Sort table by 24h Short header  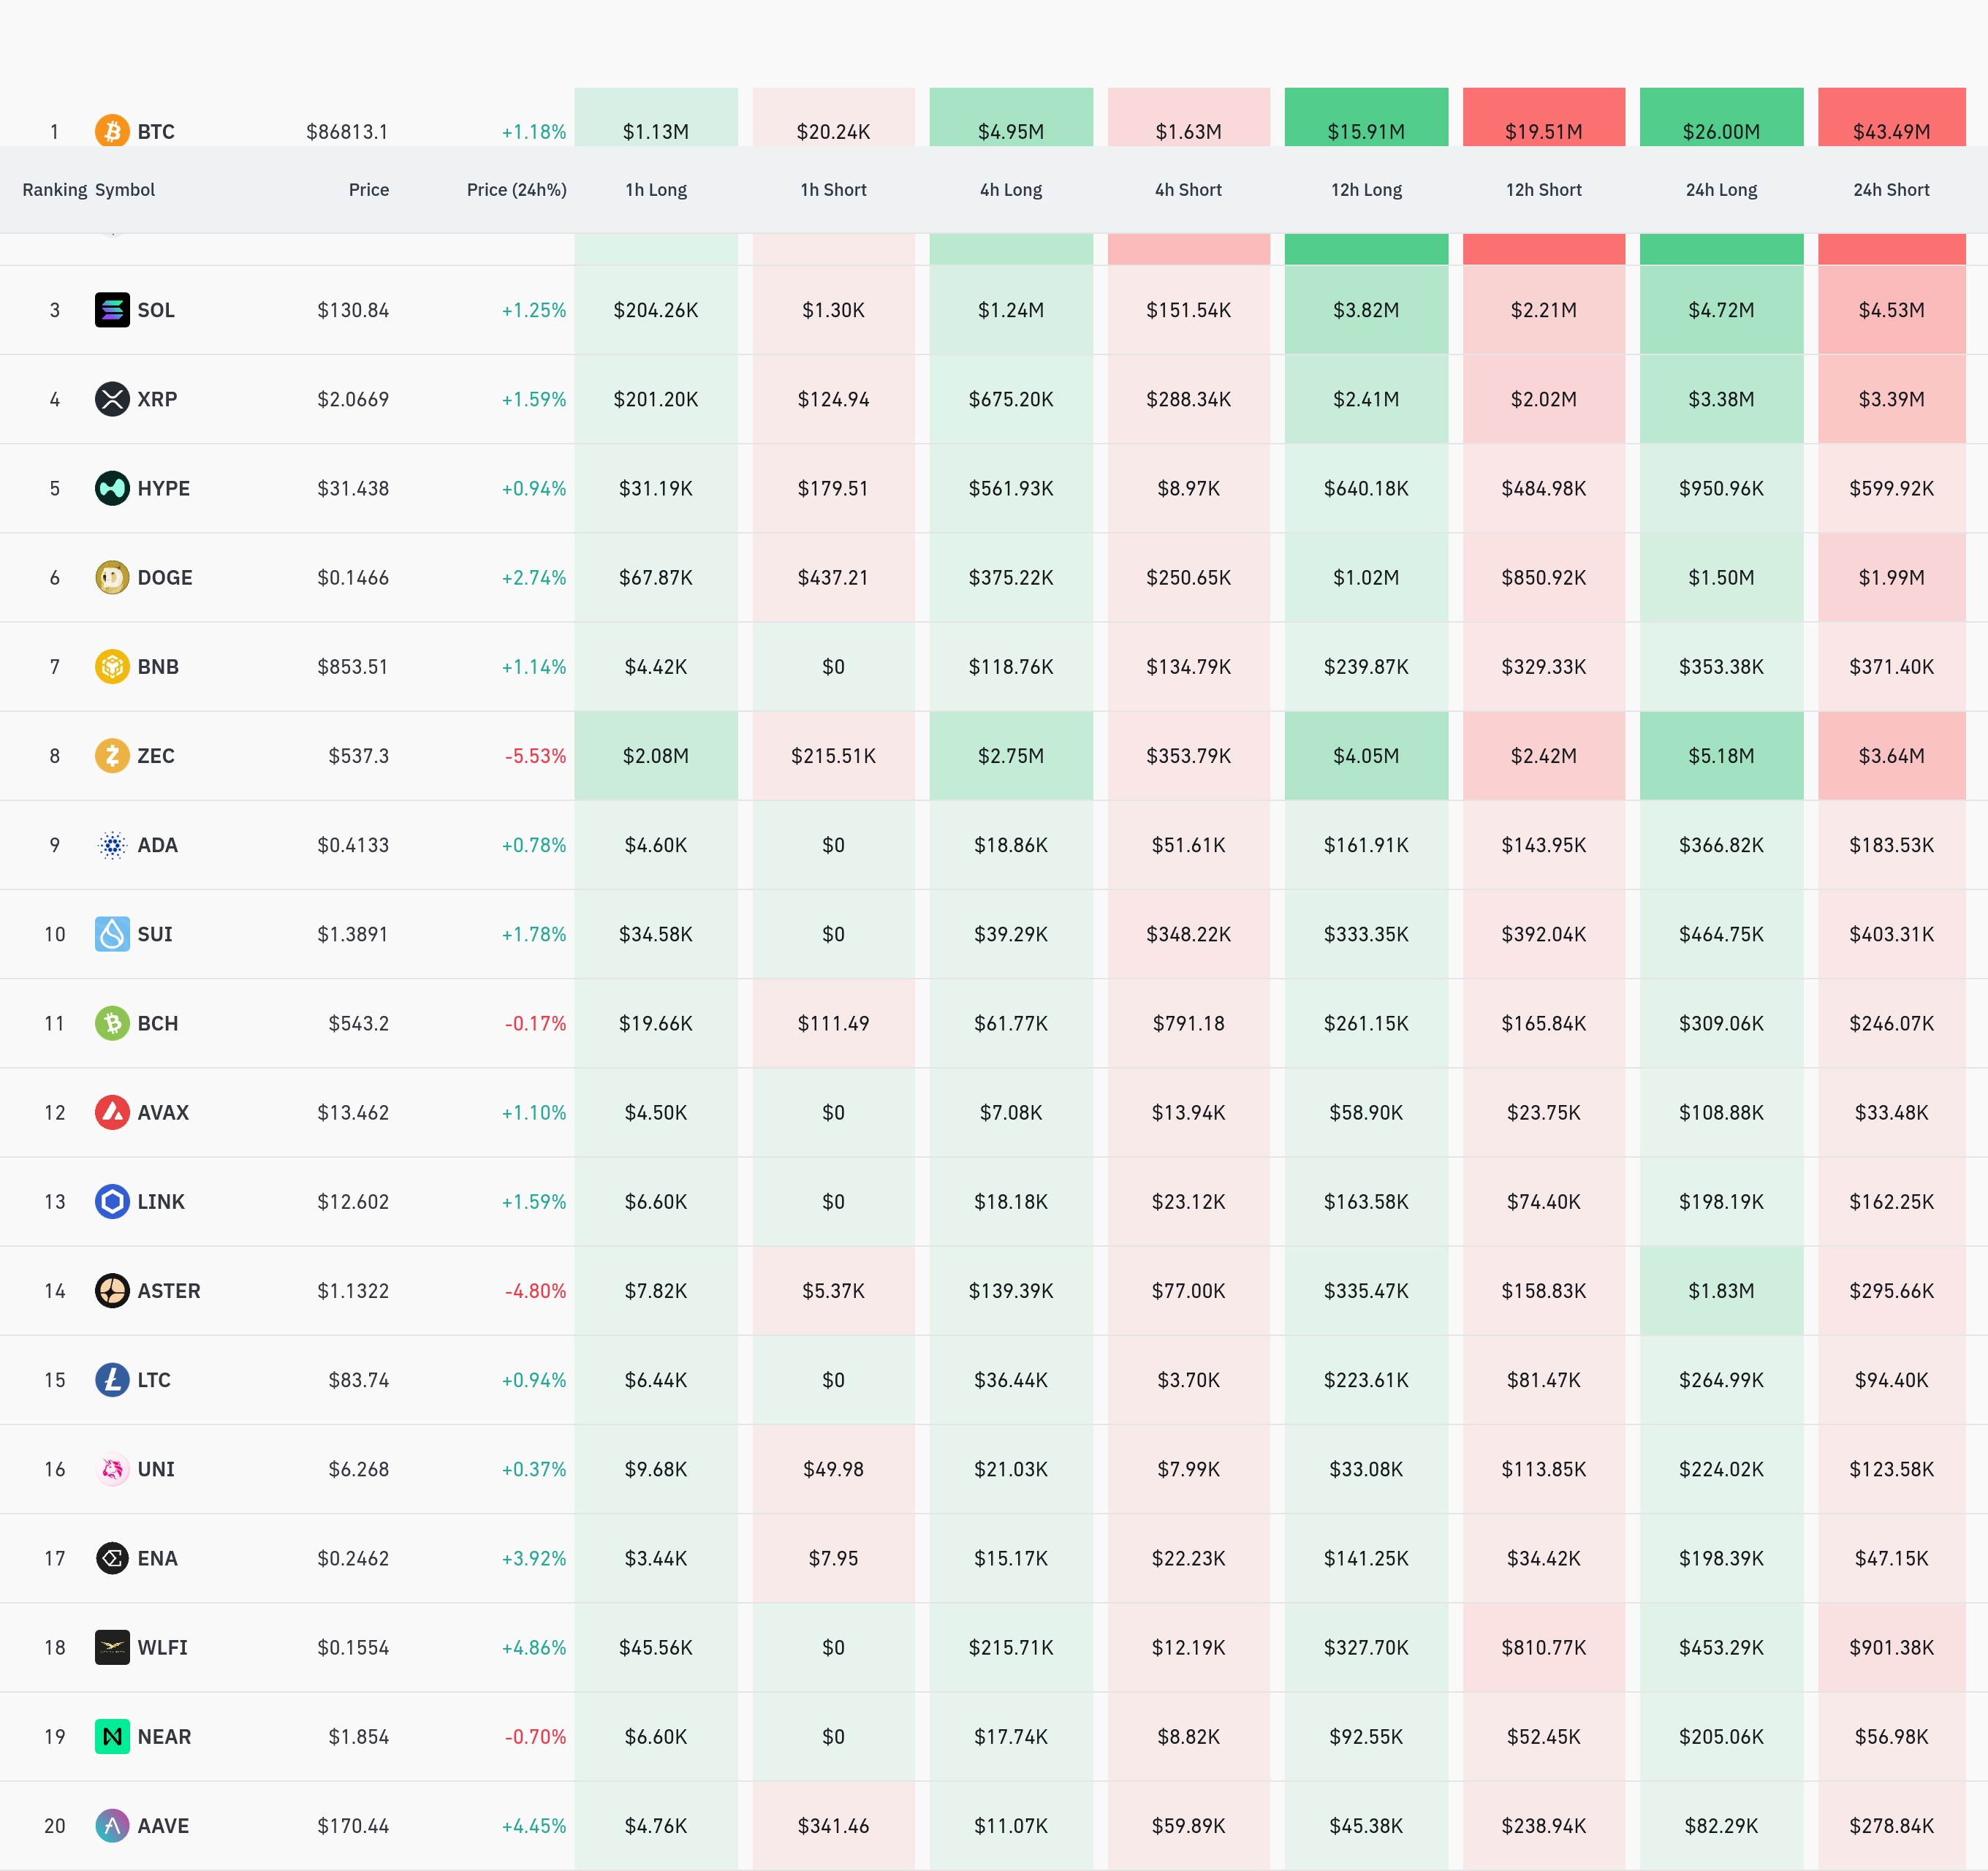pyautogui.click(x=1890, y=190)
